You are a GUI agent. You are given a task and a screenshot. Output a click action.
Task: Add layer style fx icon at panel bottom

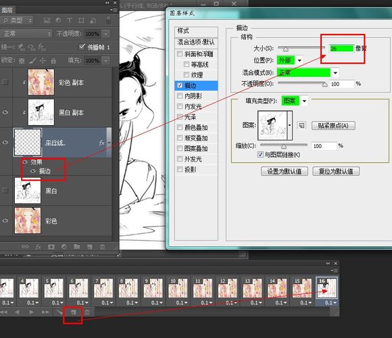[39, 247]
